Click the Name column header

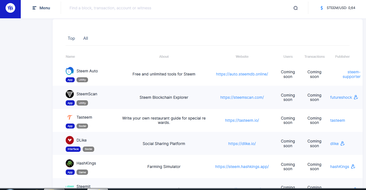70,57
